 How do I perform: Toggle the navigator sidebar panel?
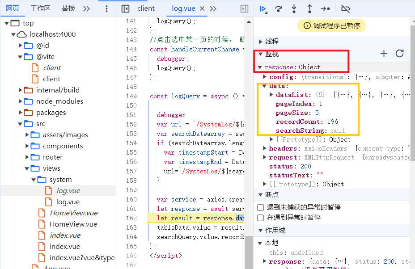pyautogui.click(x=125, y=9)
